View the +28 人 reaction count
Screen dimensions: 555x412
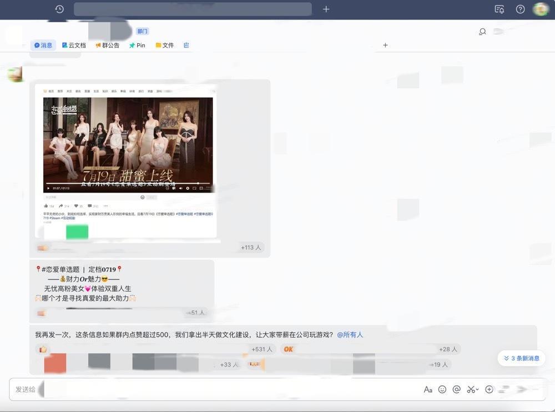(x=448, y=349)
